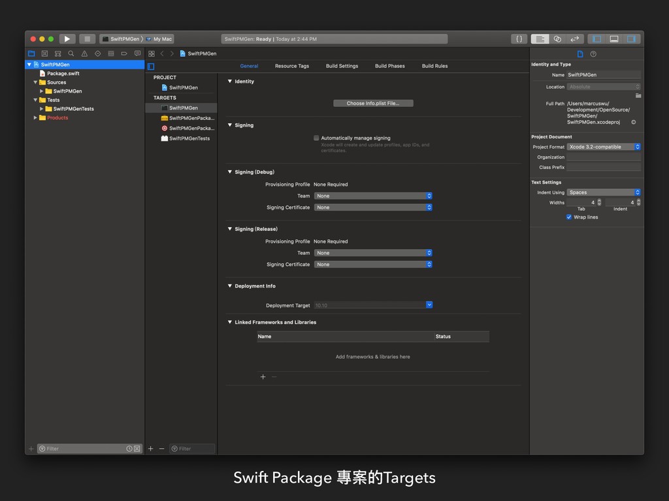This screenshot has height=501, width=669.
Task: Click Choose Info.plist File button
Action: 373,103
